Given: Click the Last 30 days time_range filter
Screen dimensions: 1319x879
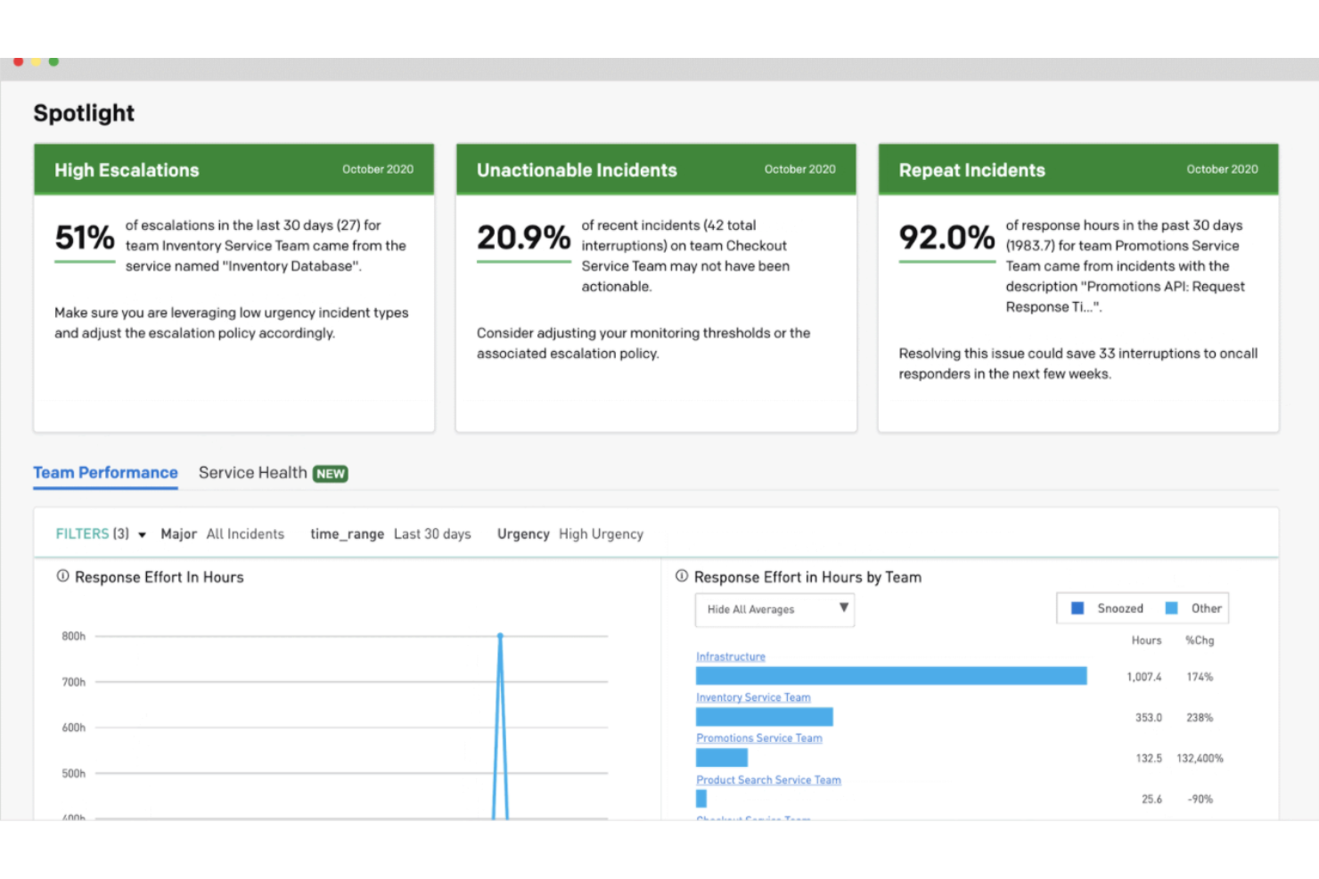Looking at the screenshot, I should [x=432, y=533].
